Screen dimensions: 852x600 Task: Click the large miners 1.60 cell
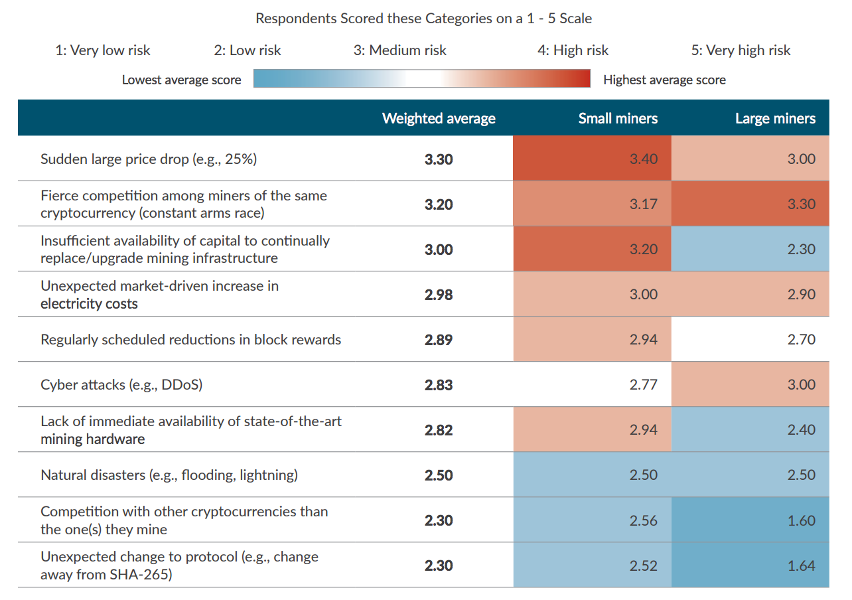(750, 520)
